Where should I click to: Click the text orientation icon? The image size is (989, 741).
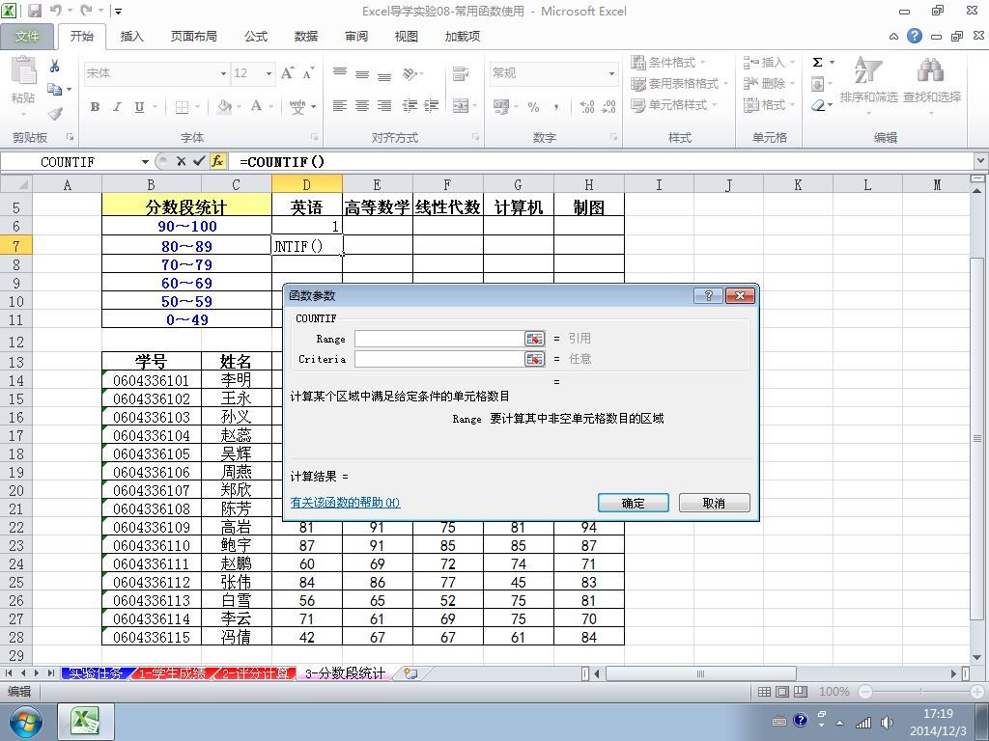410,73
